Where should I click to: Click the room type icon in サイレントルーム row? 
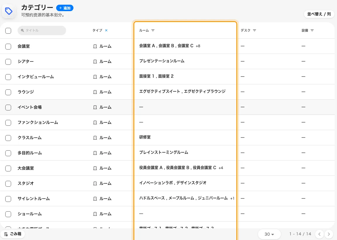[x=95, y=199]
